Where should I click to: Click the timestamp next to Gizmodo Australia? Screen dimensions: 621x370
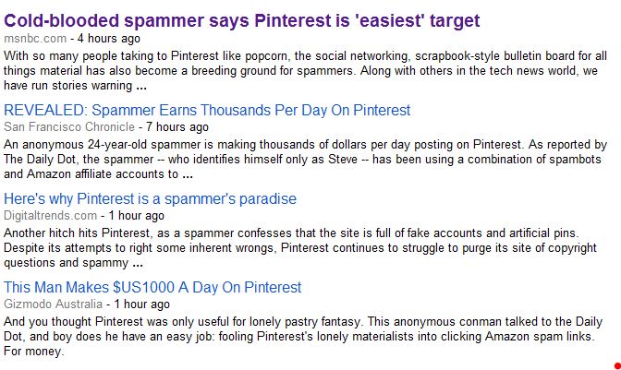[141, 304]
